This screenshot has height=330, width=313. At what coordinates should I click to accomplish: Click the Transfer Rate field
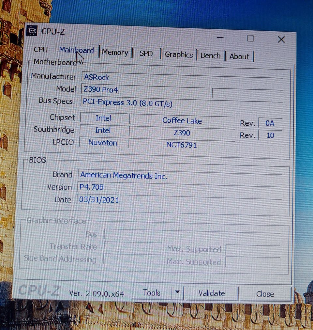tap(133, 247)
